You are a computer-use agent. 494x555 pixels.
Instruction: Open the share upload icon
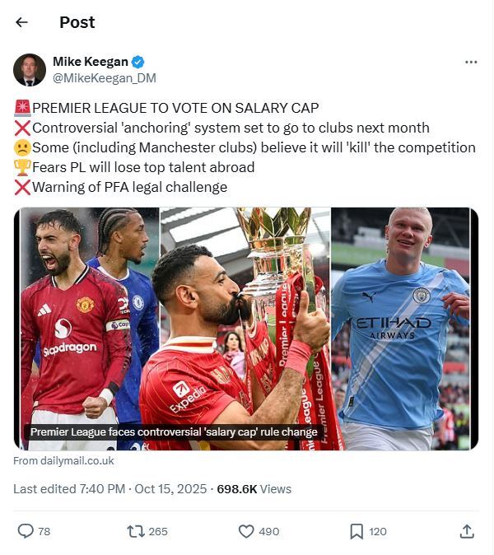pyautogui.click(x=467, y=531)
